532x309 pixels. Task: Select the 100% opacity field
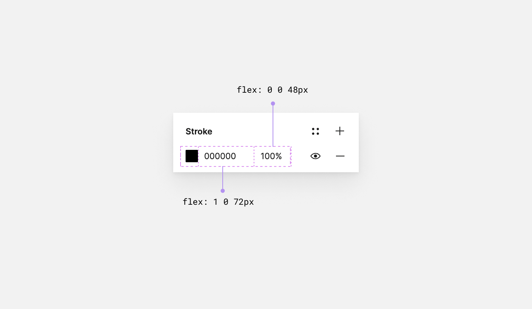[x=271, y=156]
